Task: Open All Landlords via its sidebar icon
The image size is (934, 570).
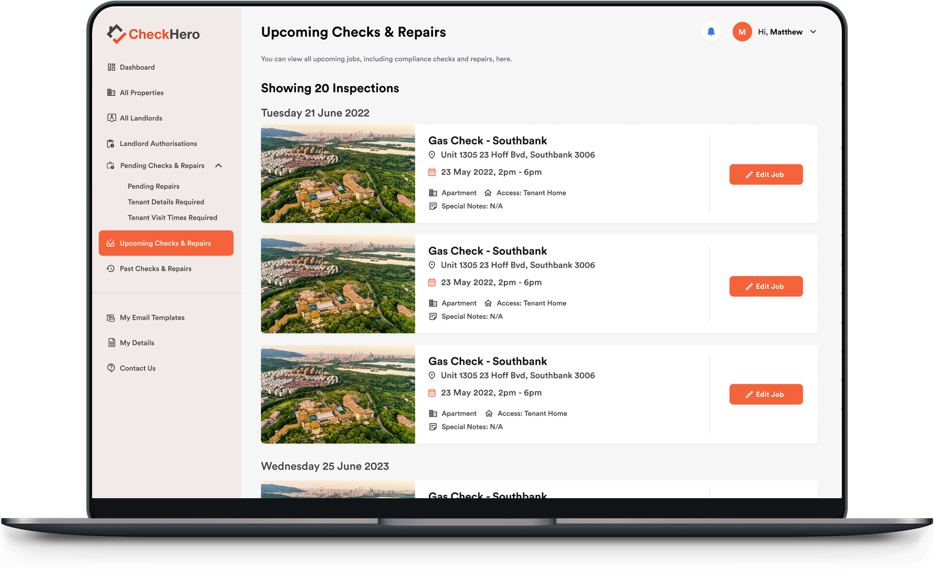Action: click(x=111, y=118)
